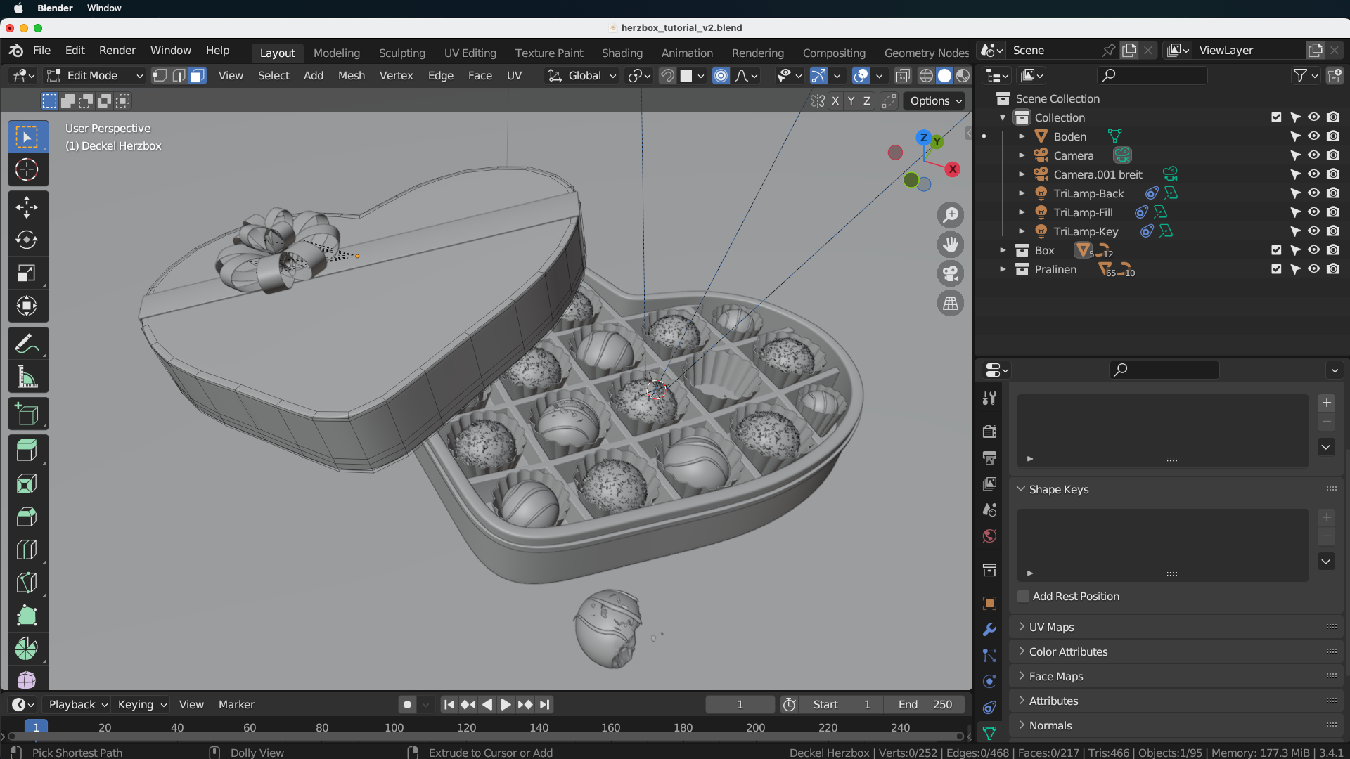Add a new shape key
The image size is (1350, 759).
(x=1326, y=517)
